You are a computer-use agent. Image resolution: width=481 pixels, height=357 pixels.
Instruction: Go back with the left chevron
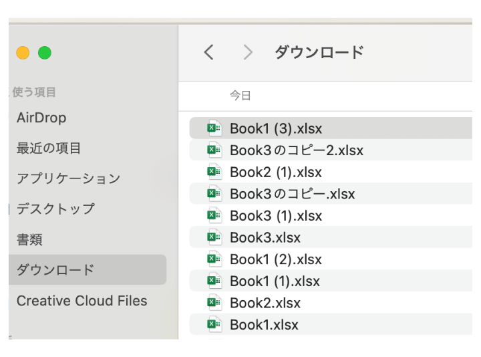209,52
